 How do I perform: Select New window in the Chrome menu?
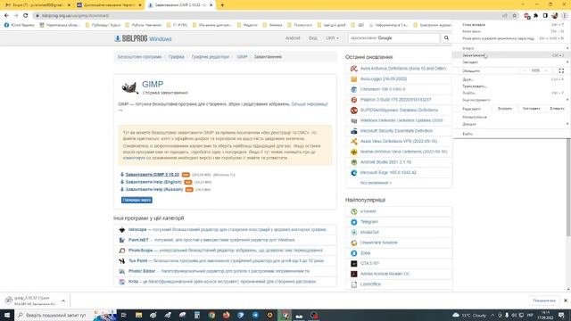(511, 31)
